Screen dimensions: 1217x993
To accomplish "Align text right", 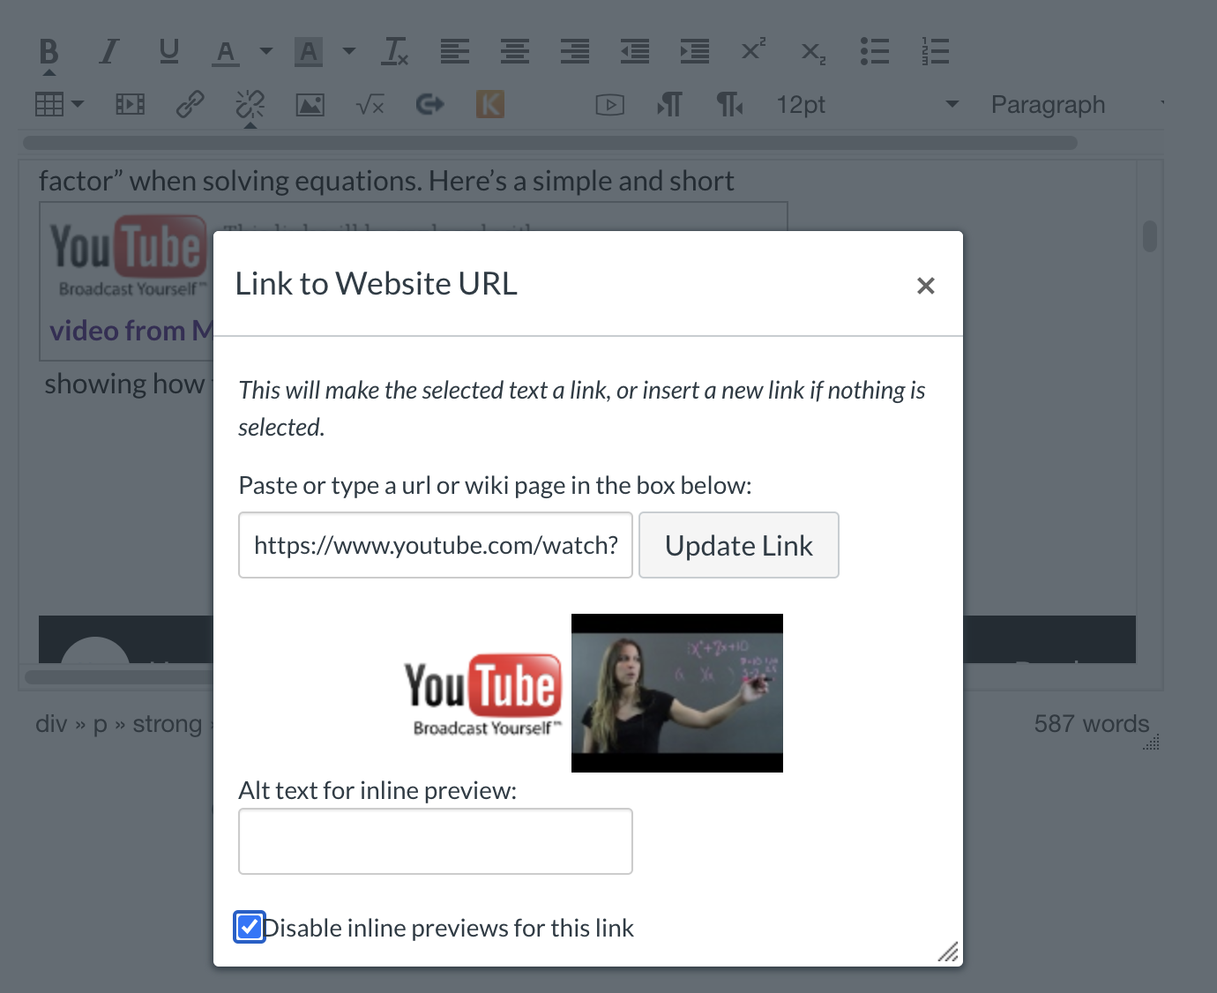I will click(575, 51).
